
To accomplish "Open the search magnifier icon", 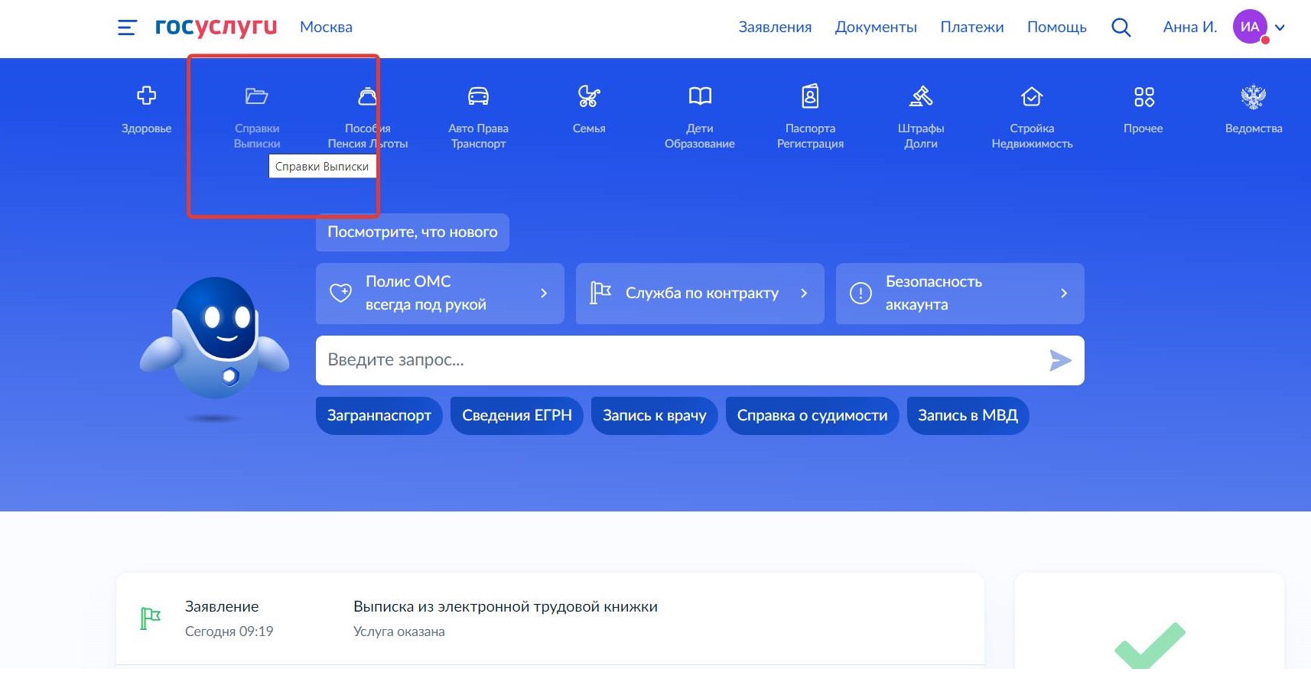I will pos(1121,28).
